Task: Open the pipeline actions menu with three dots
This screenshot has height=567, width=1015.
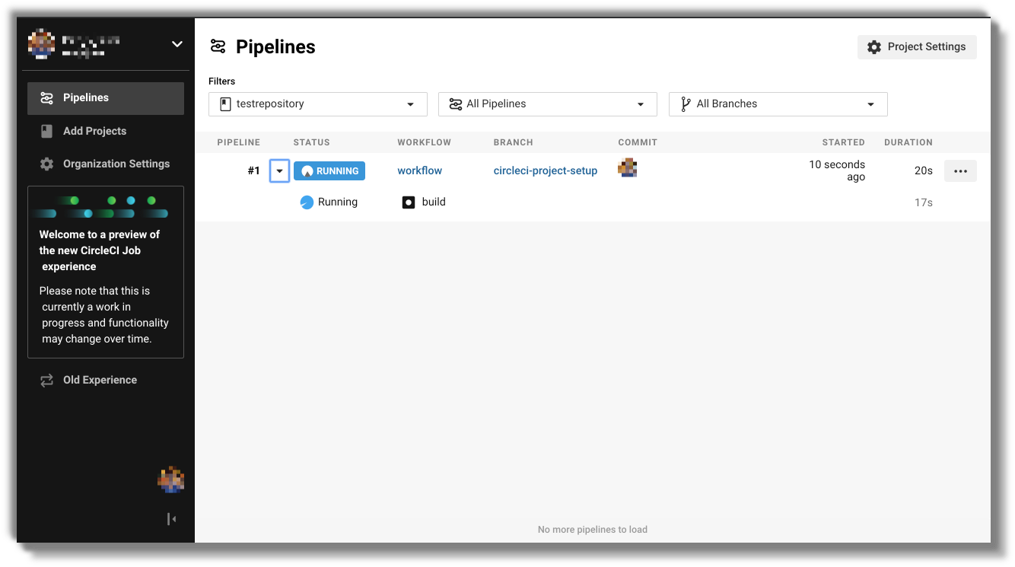Action: click(960, 170)
